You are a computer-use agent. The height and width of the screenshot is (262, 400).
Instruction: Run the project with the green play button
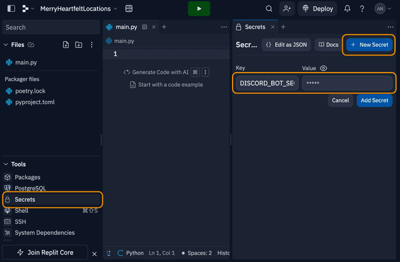click(199, 9)
